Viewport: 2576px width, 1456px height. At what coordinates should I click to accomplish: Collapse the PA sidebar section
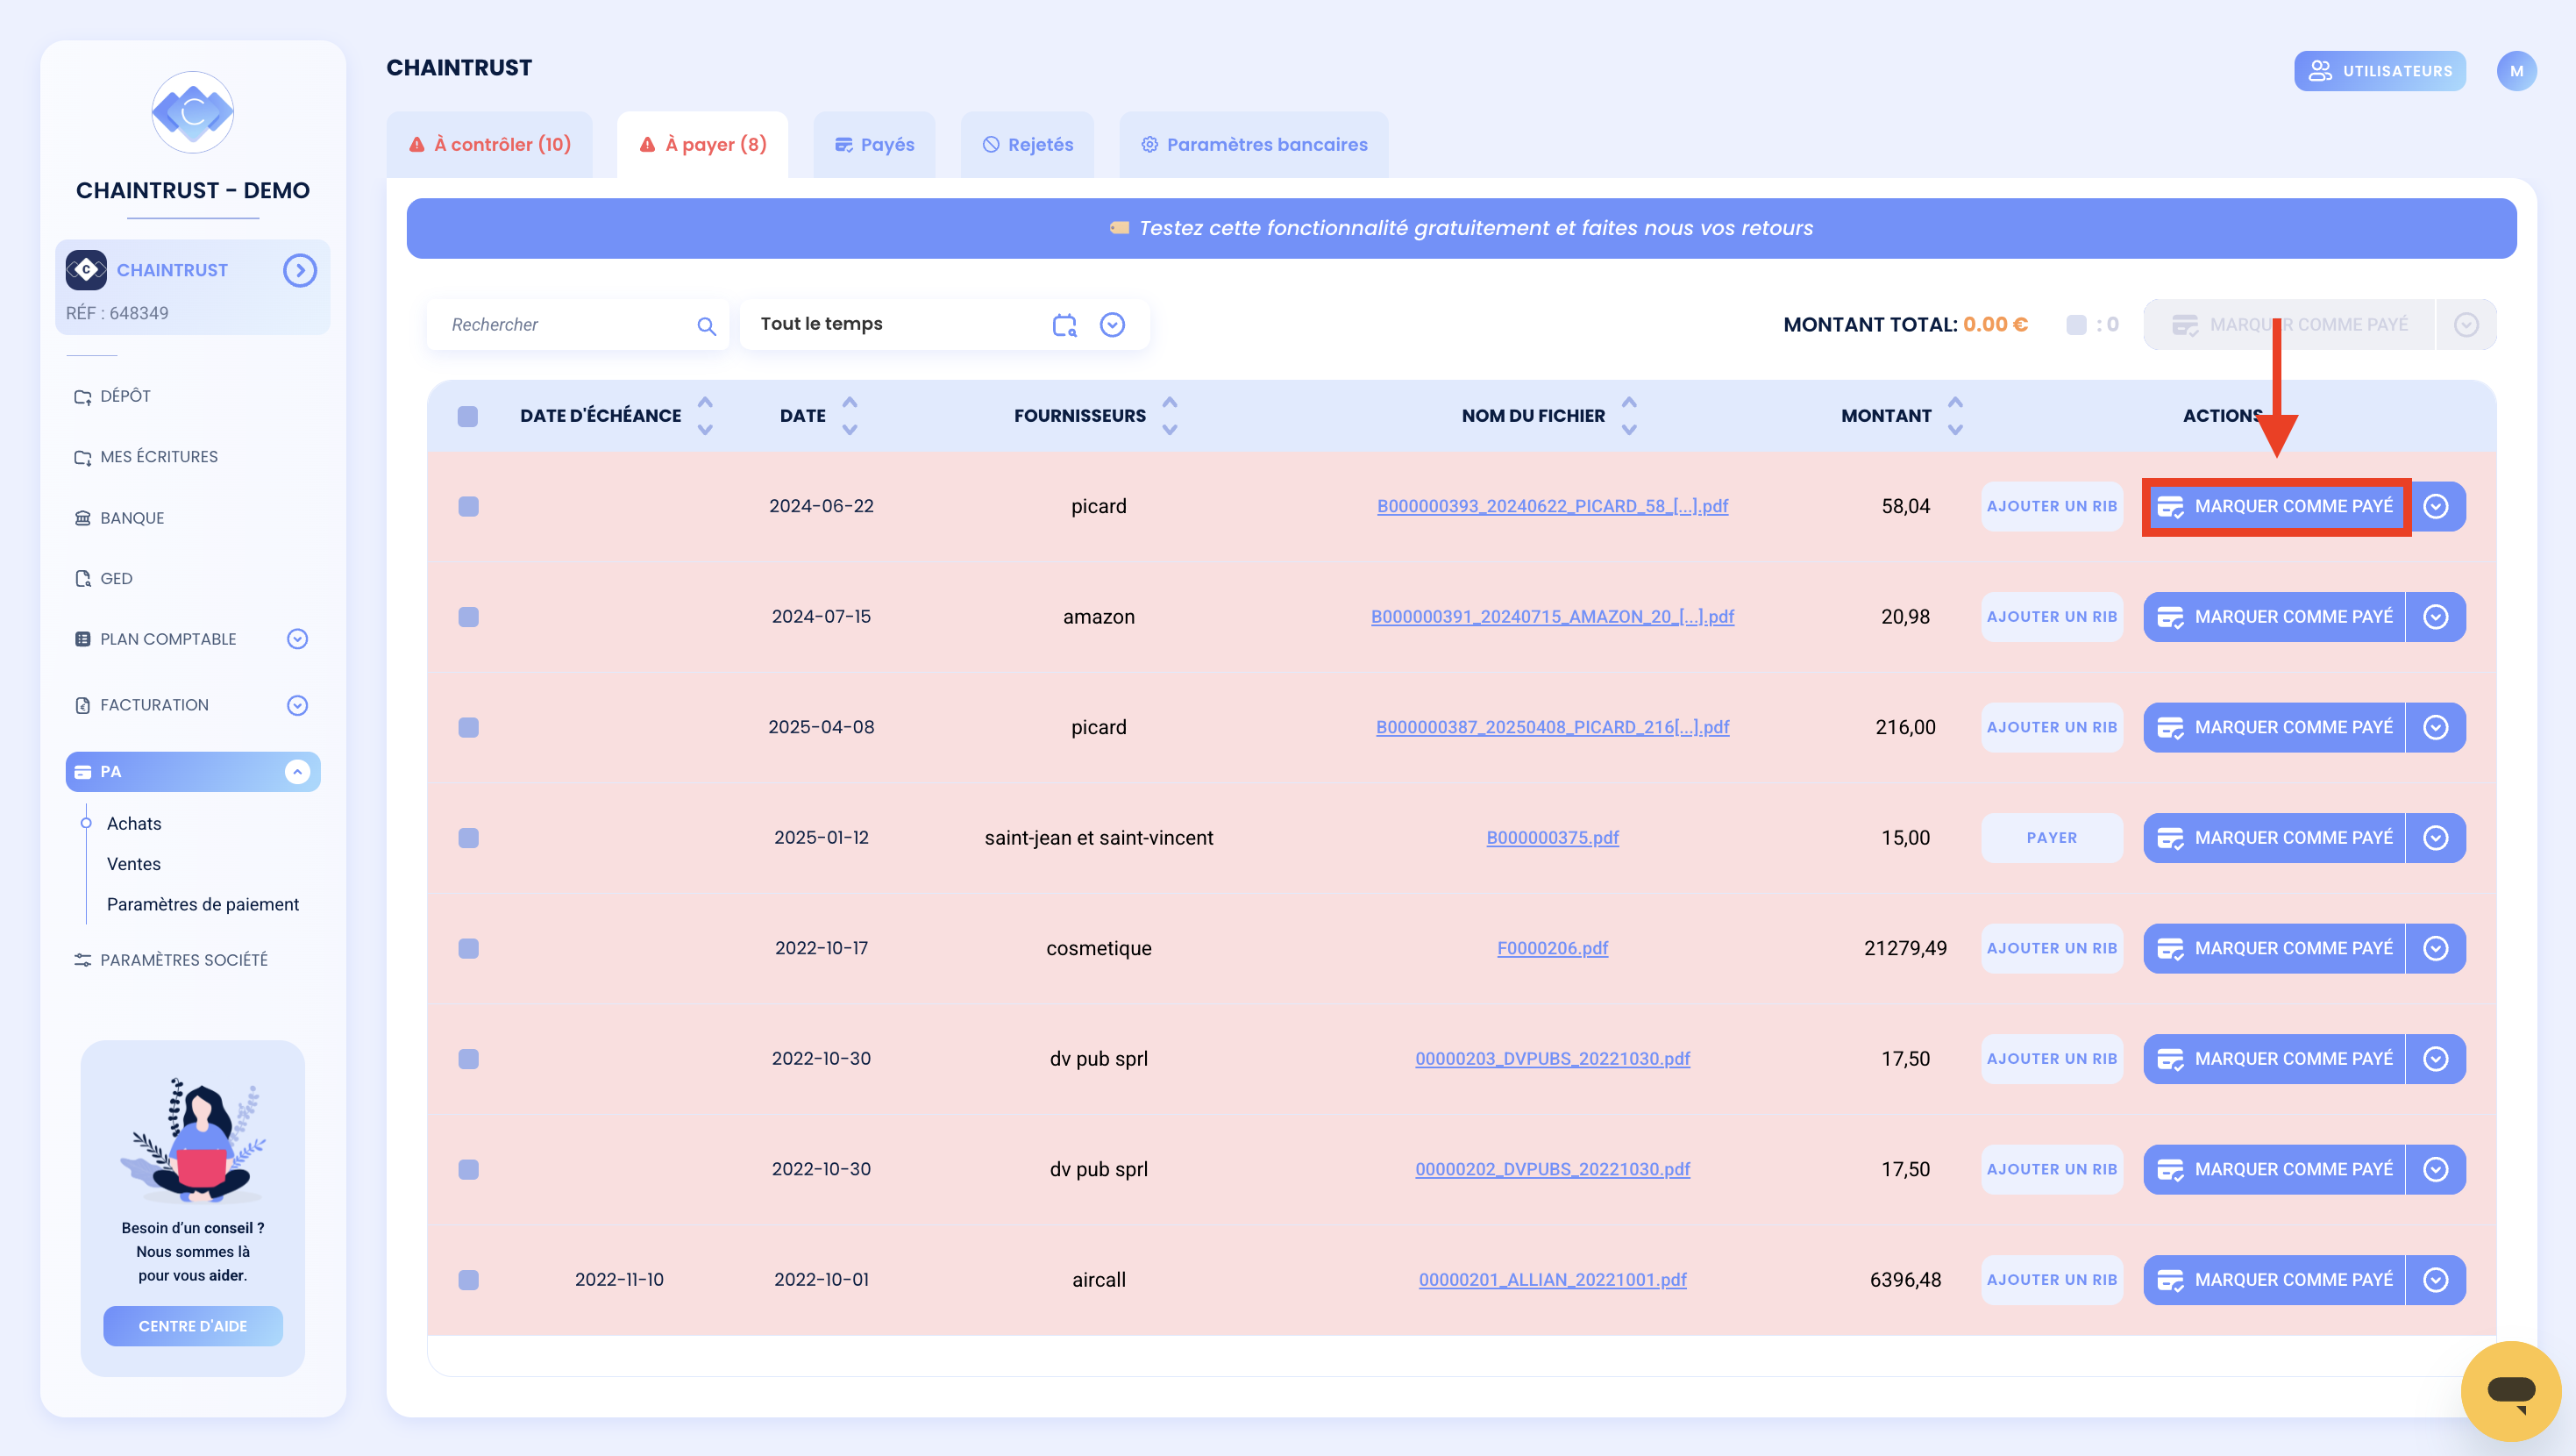point(297,772)
